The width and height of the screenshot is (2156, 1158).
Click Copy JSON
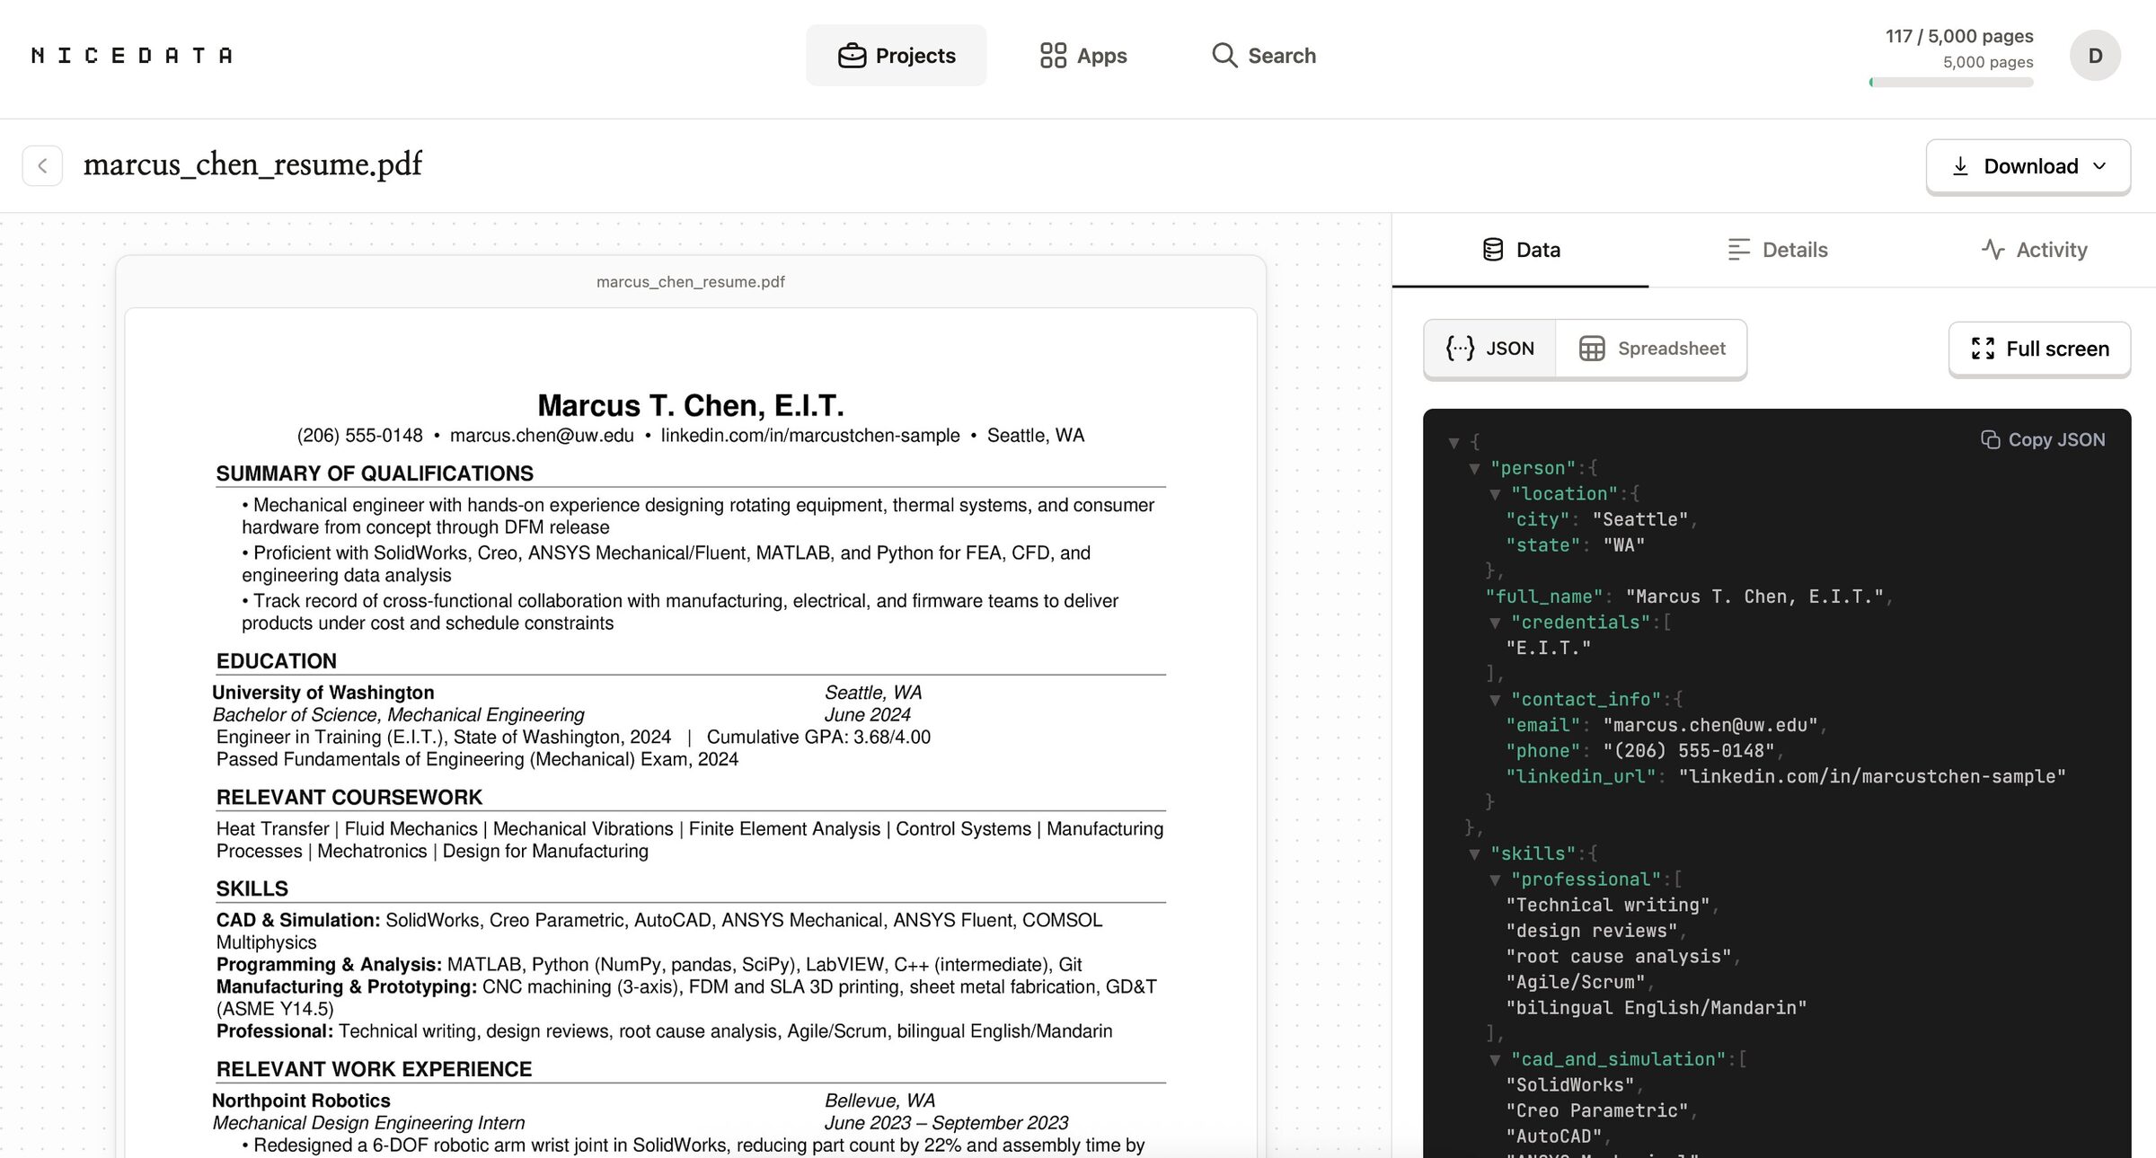click(x=2043, y=439)
